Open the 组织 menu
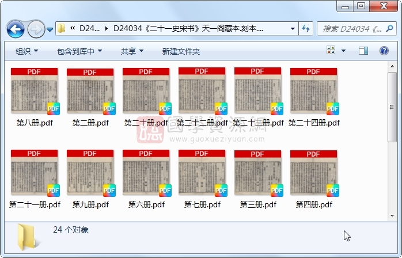 coord(26,51)
